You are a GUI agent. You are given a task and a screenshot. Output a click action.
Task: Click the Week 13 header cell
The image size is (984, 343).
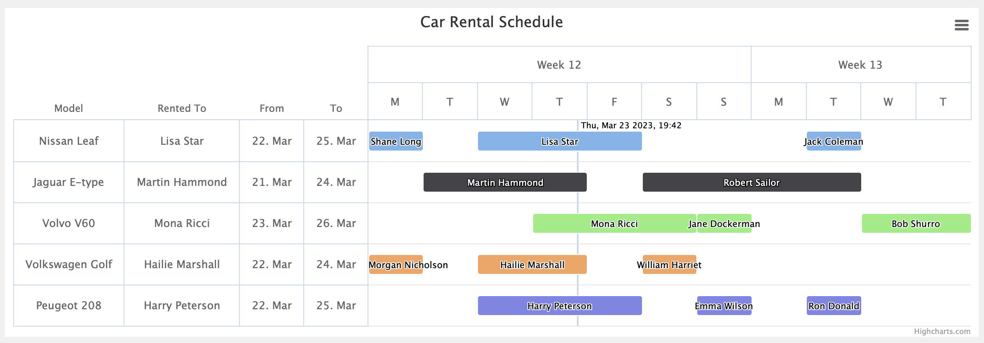tap(860, 65)
